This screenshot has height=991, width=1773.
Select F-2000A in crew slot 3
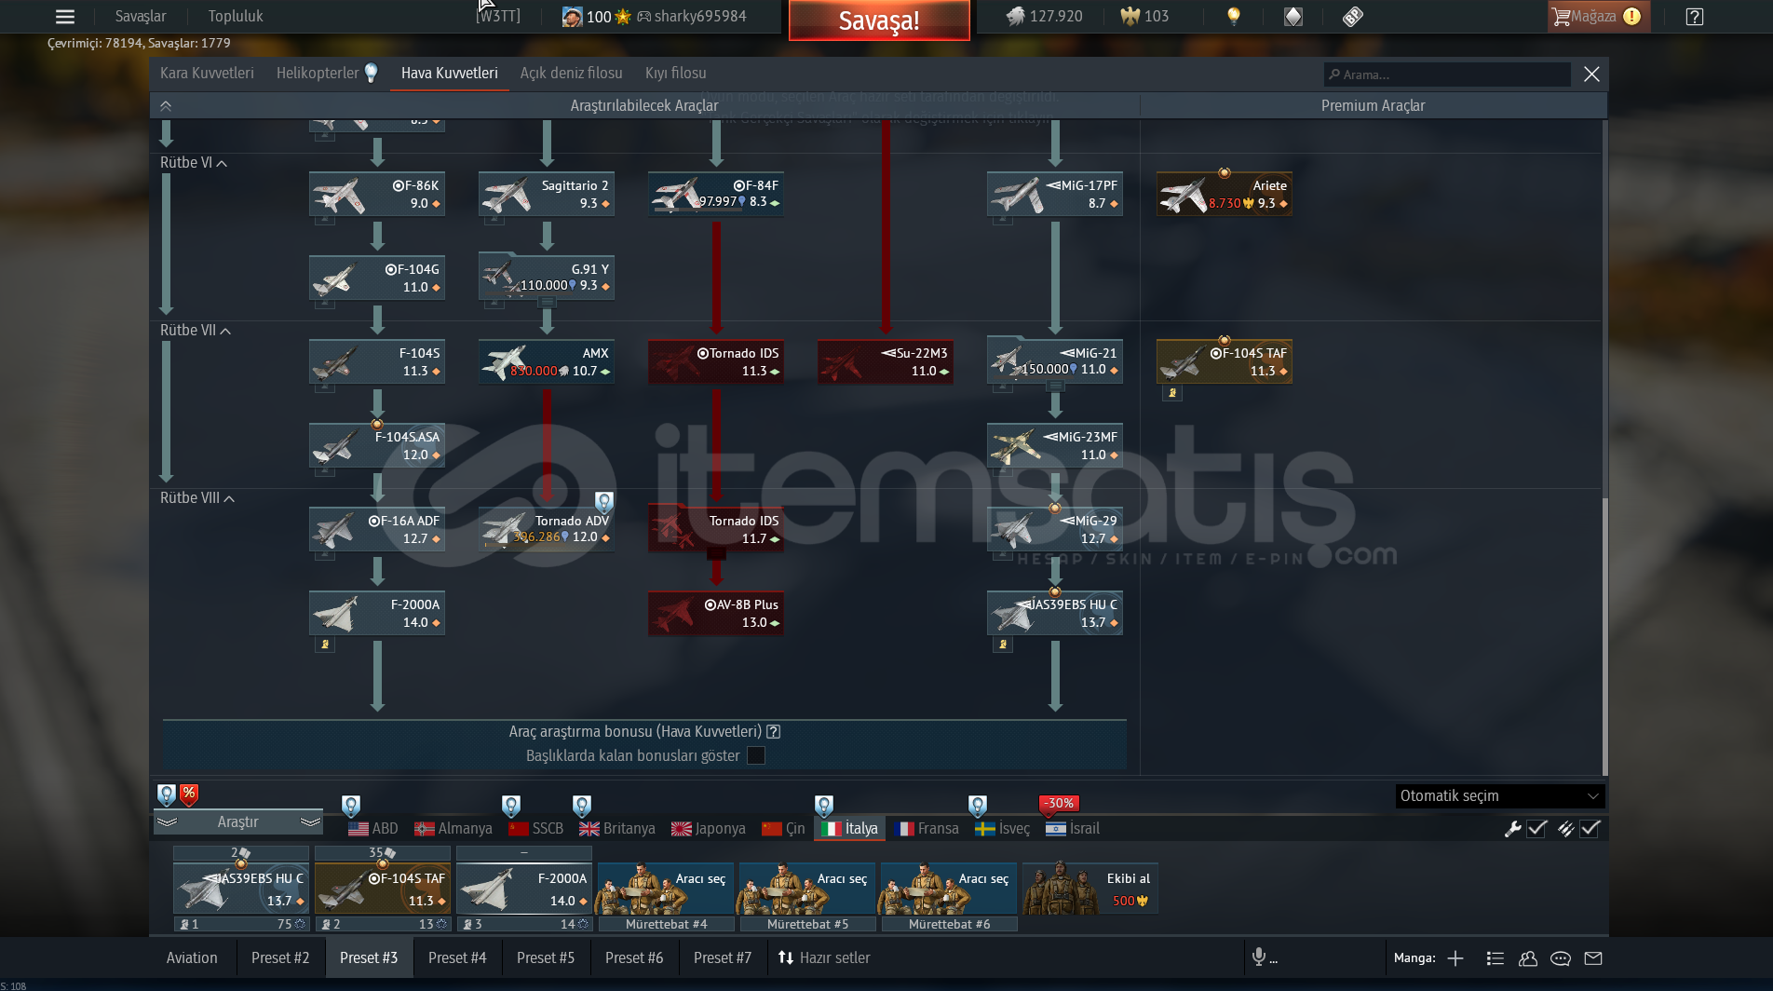tap(524, 889)
